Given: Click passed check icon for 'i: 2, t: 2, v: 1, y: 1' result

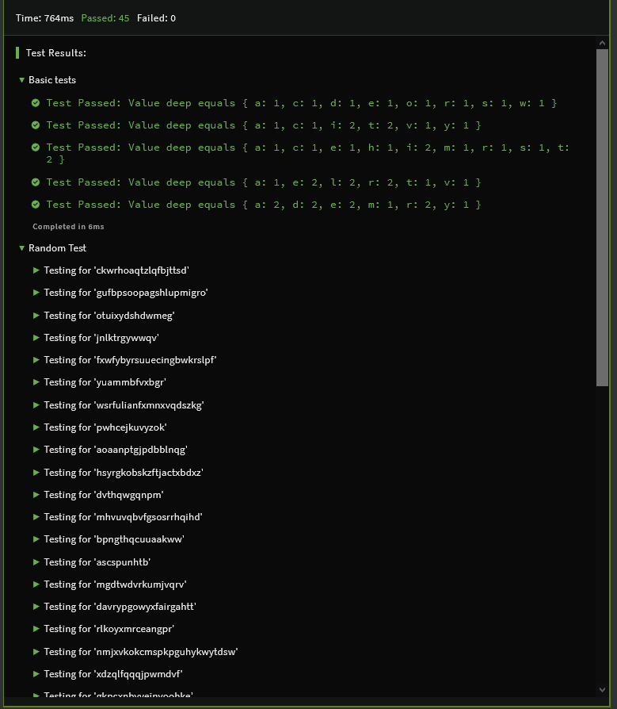Looking at the screenshot, I should click(x=36, y=125).
